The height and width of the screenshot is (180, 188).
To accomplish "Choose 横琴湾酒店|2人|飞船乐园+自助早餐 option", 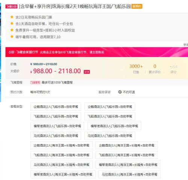I will point(57,126).
